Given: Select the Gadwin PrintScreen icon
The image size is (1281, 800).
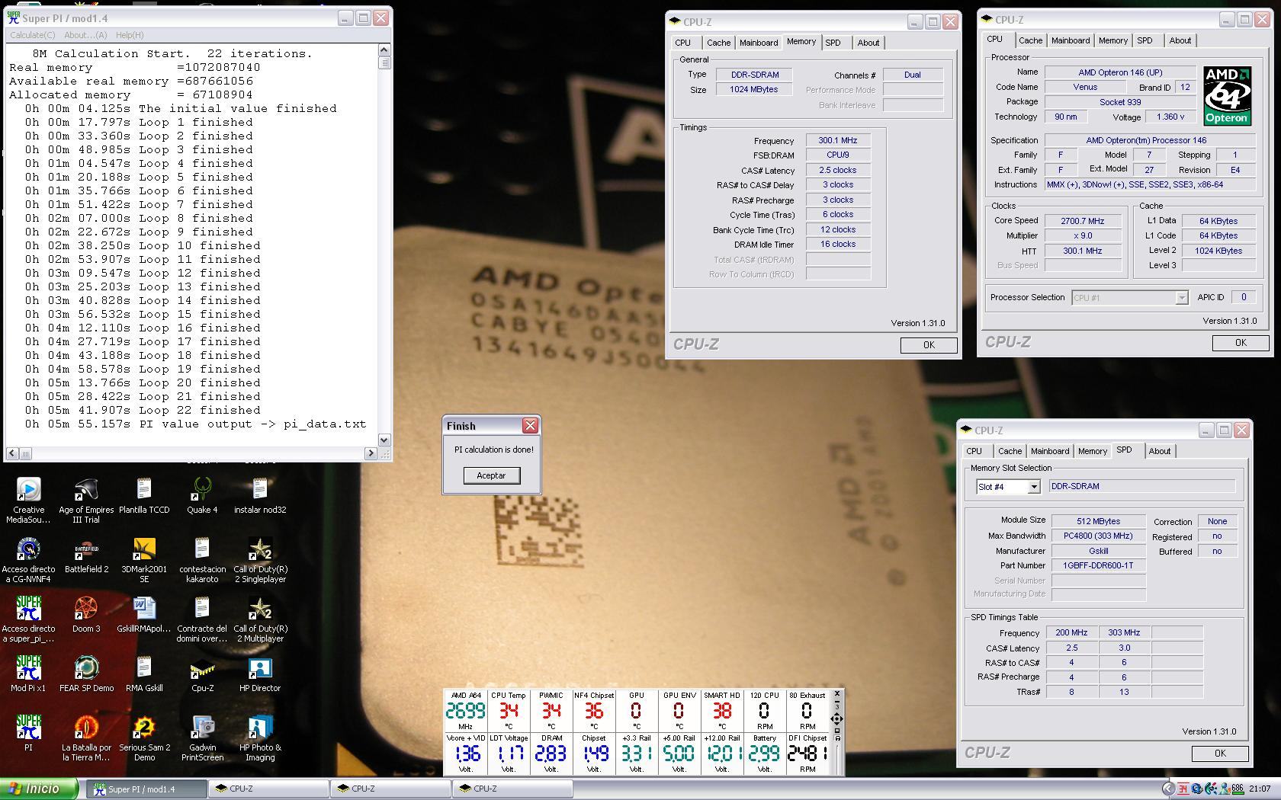Looking at the screenshot, I should 202,727.
